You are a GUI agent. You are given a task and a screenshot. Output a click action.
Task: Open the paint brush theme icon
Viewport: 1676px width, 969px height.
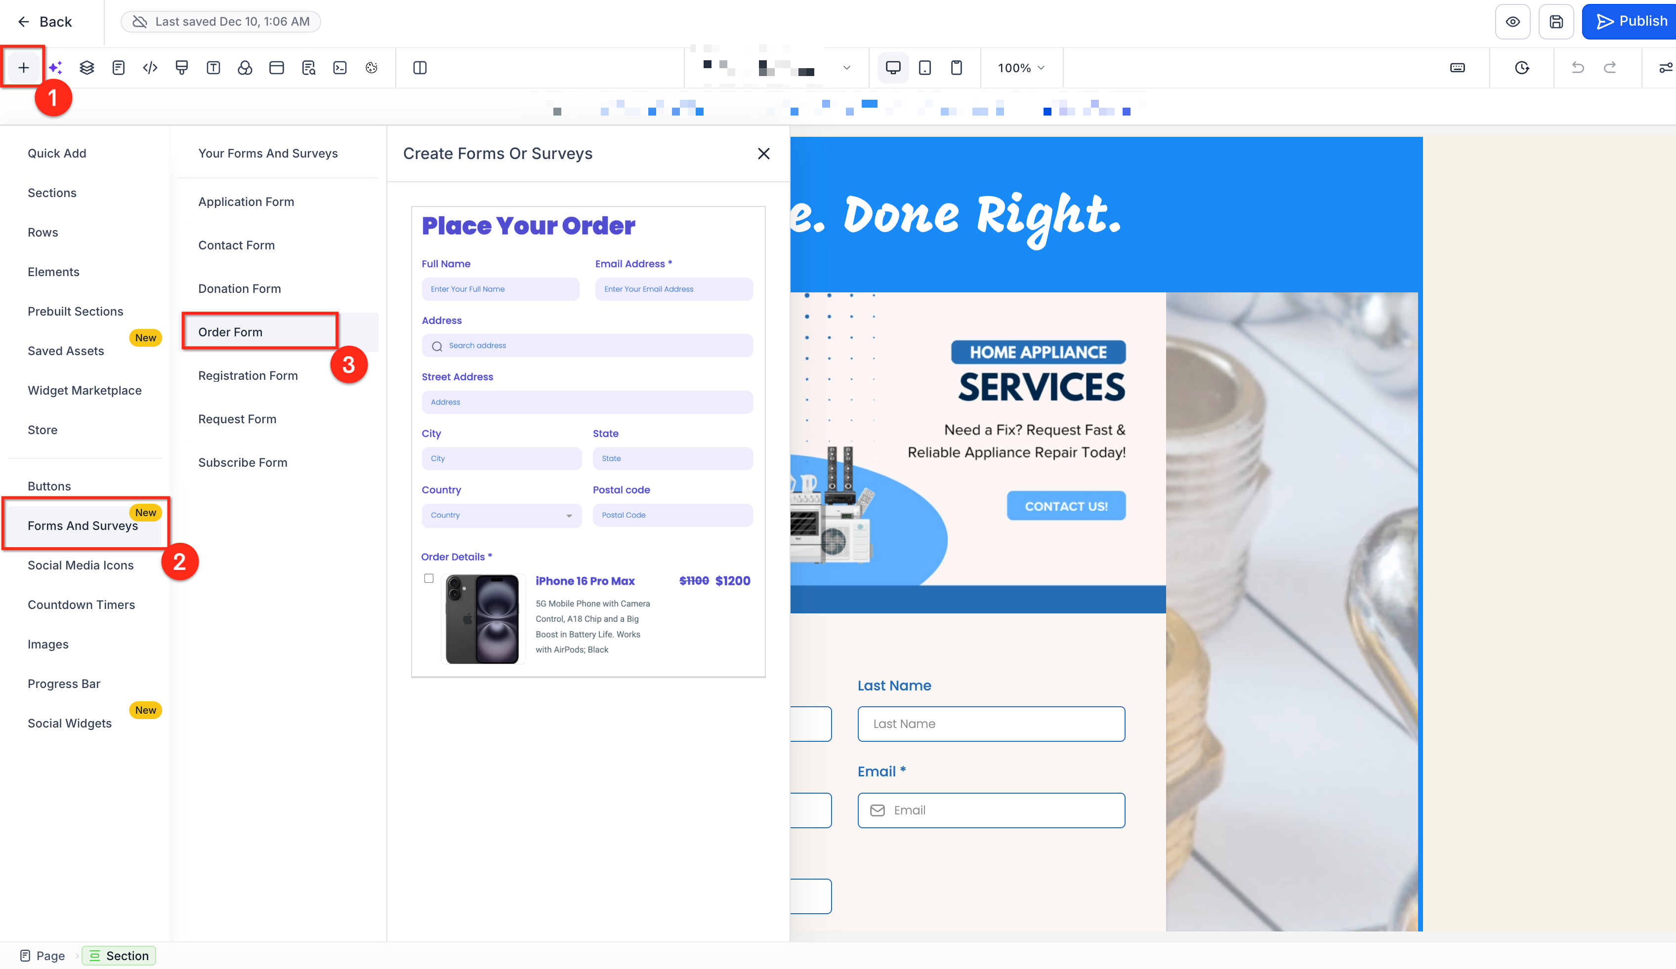[x=181, y=67]
